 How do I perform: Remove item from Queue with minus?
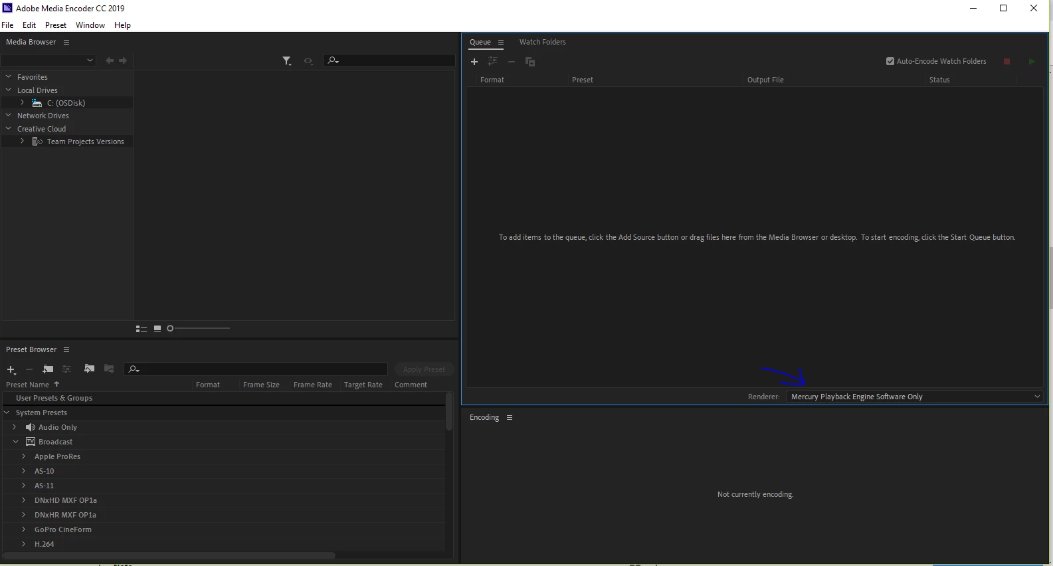[x=512, y=62]
